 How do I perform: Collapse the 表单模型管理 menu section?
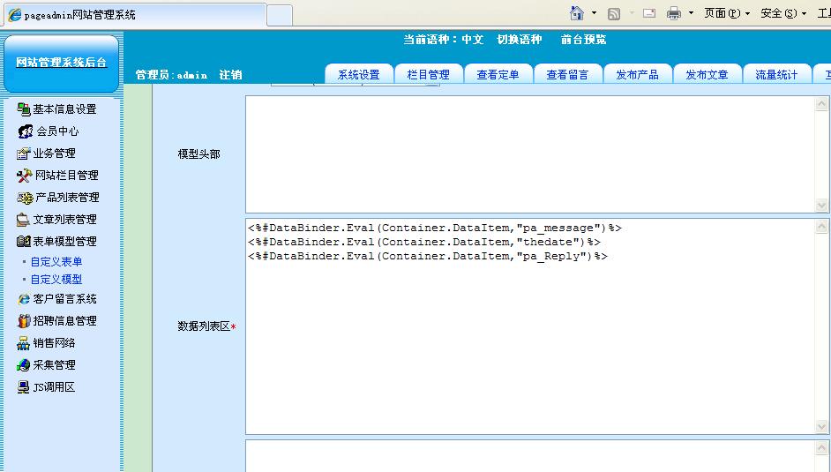pyautogui.click(x=64, y=242)
